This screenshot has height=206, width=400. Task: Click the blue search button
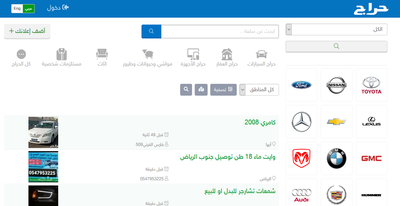tap(151, 31)
